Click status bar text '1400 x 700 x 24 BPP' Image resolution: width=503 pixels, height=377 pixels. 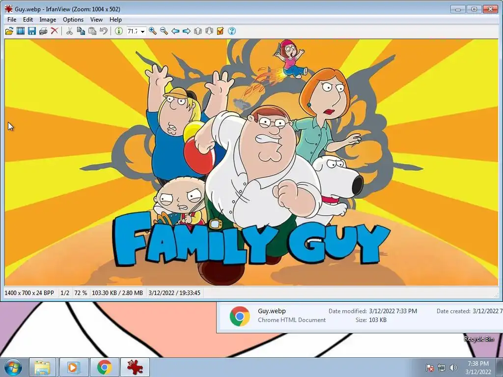point(29,293)
